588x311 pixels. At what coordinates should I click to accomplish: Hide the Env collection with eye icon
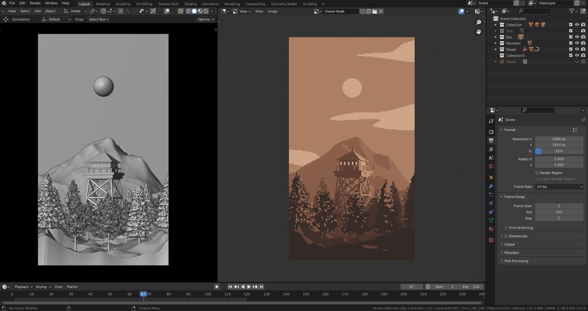[577, 37]
